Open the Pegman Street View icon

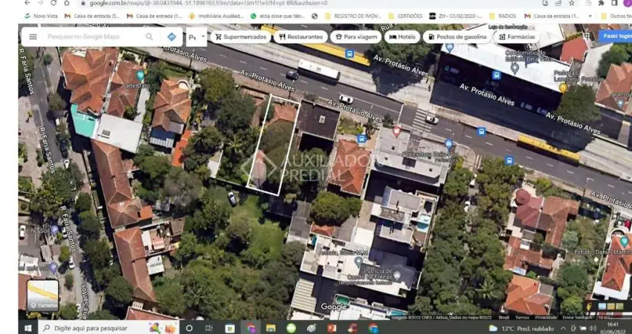pyautogui.click(x=590, y=306)
